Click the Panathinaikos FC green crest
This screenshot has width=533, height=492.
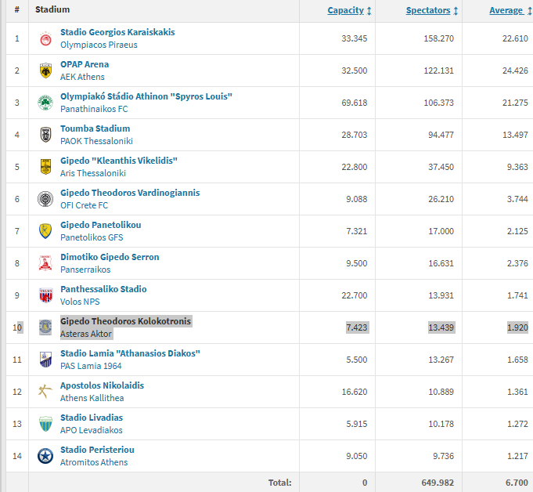45,103
